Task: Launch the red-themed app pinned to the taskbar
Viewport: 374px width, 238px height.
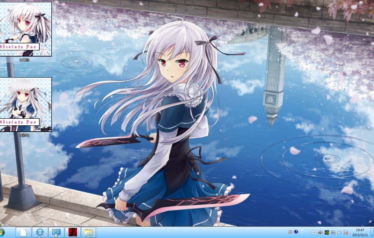Action: [73, 232]
